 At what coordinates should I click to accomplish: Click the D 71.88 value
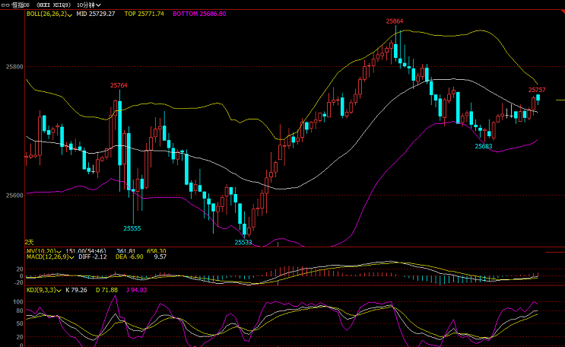106,290
